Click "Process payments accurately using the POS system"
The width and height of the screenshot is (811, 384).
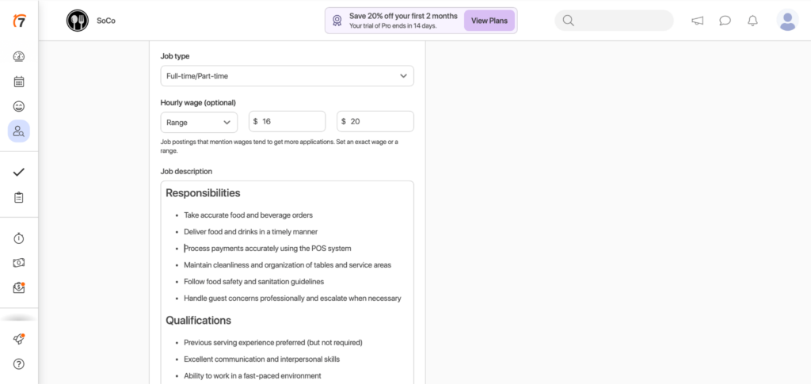point(268,249)
